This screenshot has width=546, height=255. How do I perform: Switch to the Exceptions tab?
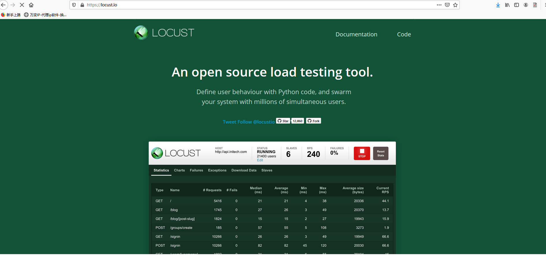click(x=217, y=170)
